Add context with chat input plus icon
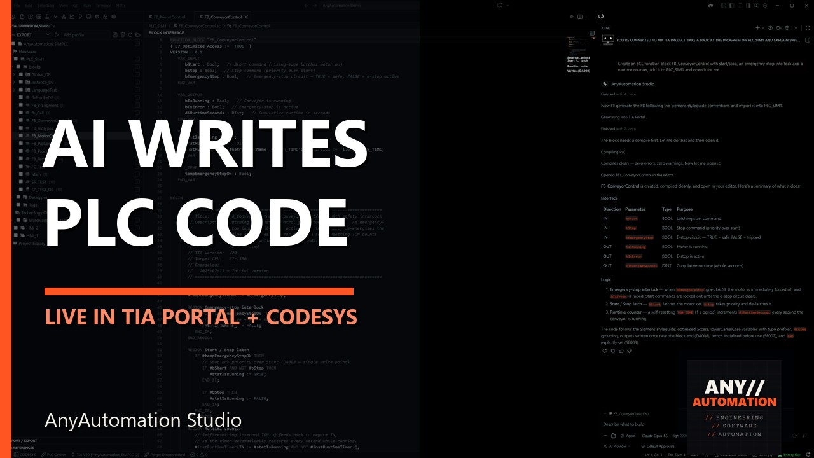Image resolution: width=814 pixels, height=458 pixels. pyautogui.click(x=605, y=436)
